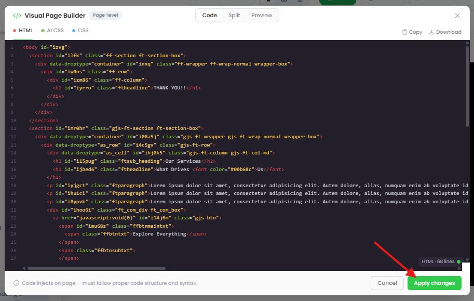Click the Apply changes button
Viewport: 474px width, 301px height.
[434, 283]
